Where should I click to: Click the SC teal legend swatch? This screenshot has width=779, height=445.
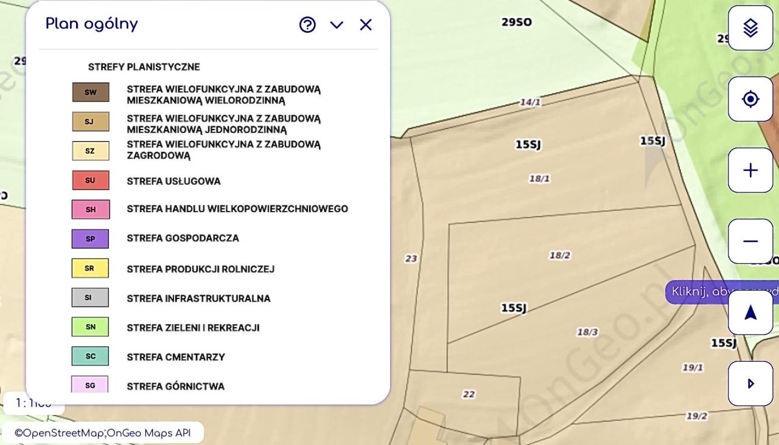[x=91, y=356]
